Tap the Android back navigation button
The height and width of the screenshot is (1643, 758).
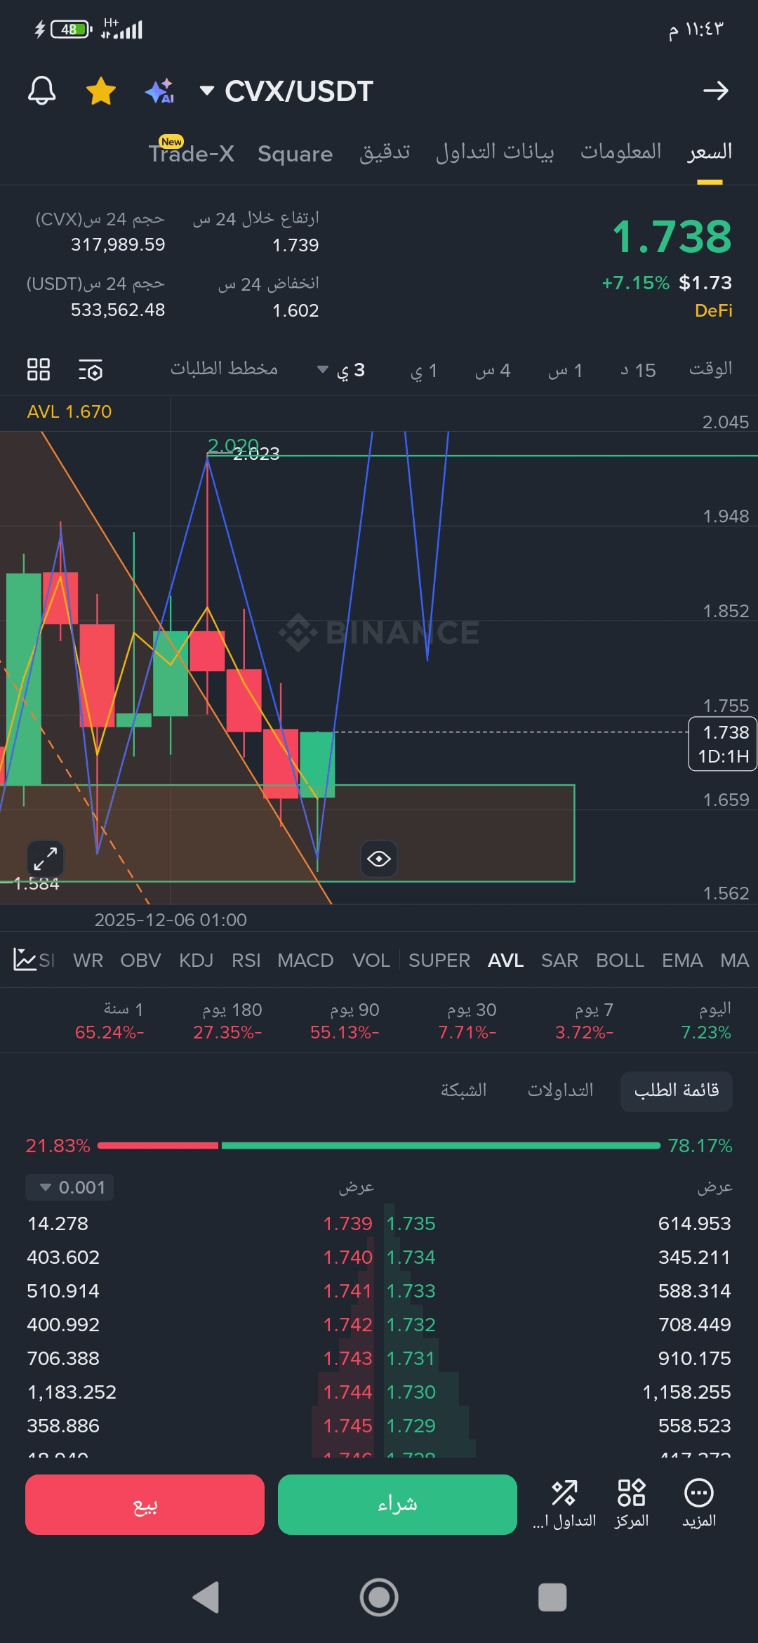tap(206, 1597)
